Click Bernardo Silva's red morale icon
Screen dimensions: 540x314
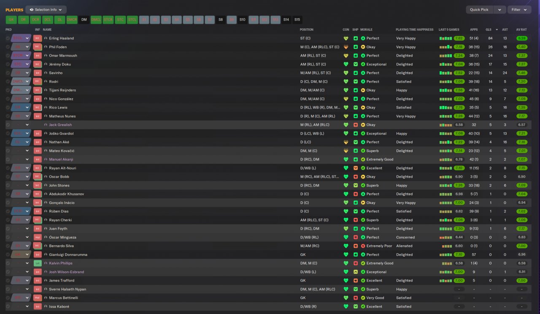(363, 246)
